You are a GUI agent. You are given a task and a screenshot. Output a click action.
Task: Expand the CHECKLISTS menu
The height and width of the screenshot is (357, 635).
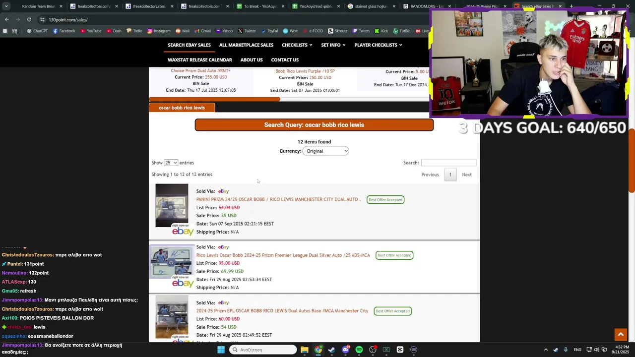point(297,45)
